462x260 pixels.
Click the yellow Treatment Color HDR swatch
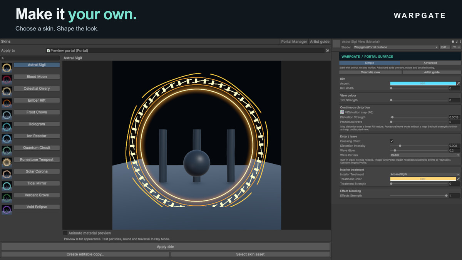tap(423, 179)
